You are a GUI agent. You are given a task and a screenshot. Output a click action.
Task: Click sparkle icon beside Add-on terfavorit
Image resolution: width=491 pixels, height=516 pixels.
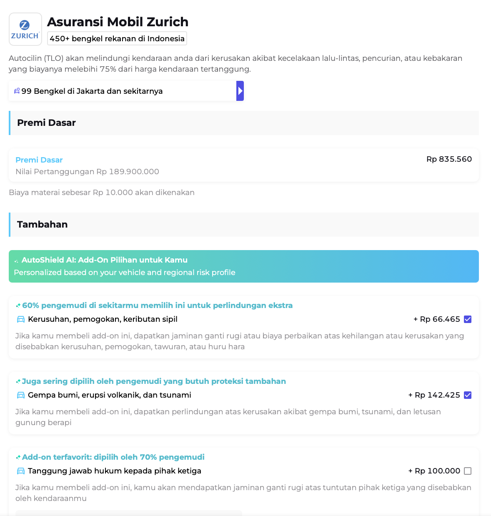[18, 457]
